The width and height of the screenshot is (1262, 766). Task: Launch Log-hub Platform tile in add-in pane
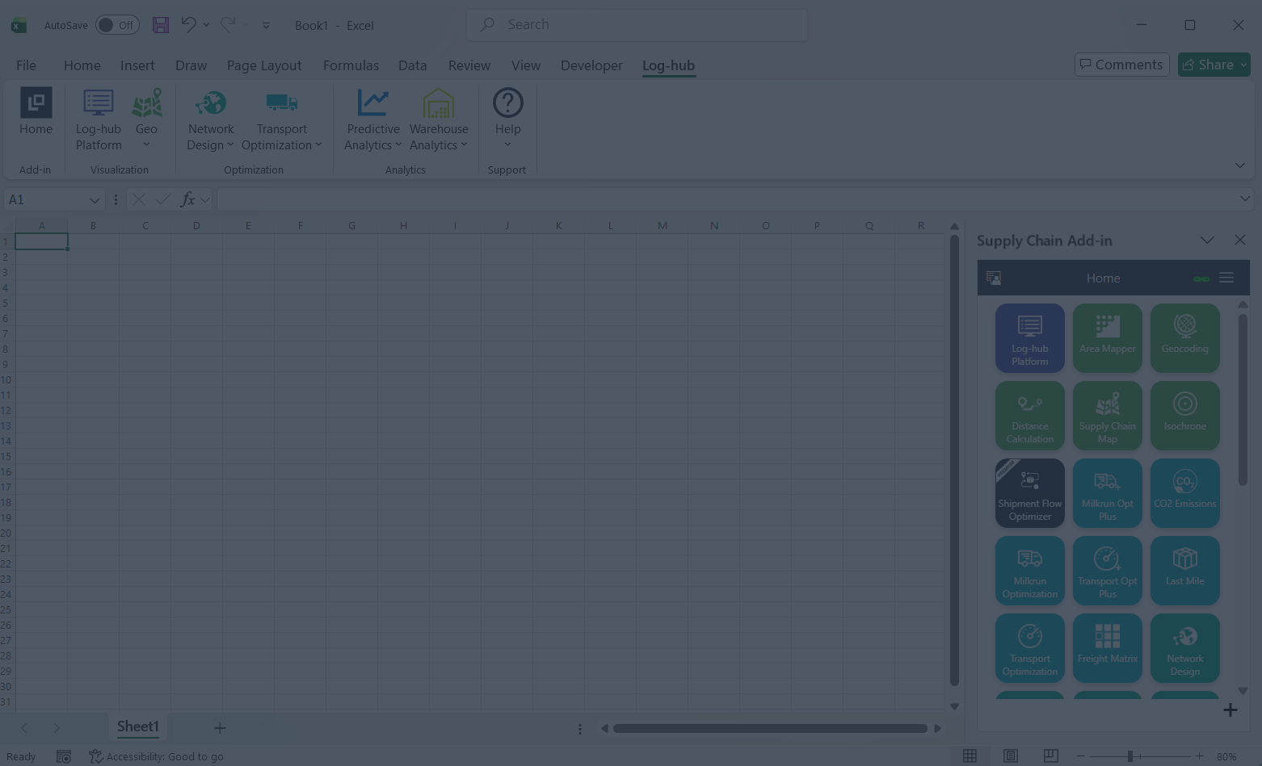coord(1029,338)
